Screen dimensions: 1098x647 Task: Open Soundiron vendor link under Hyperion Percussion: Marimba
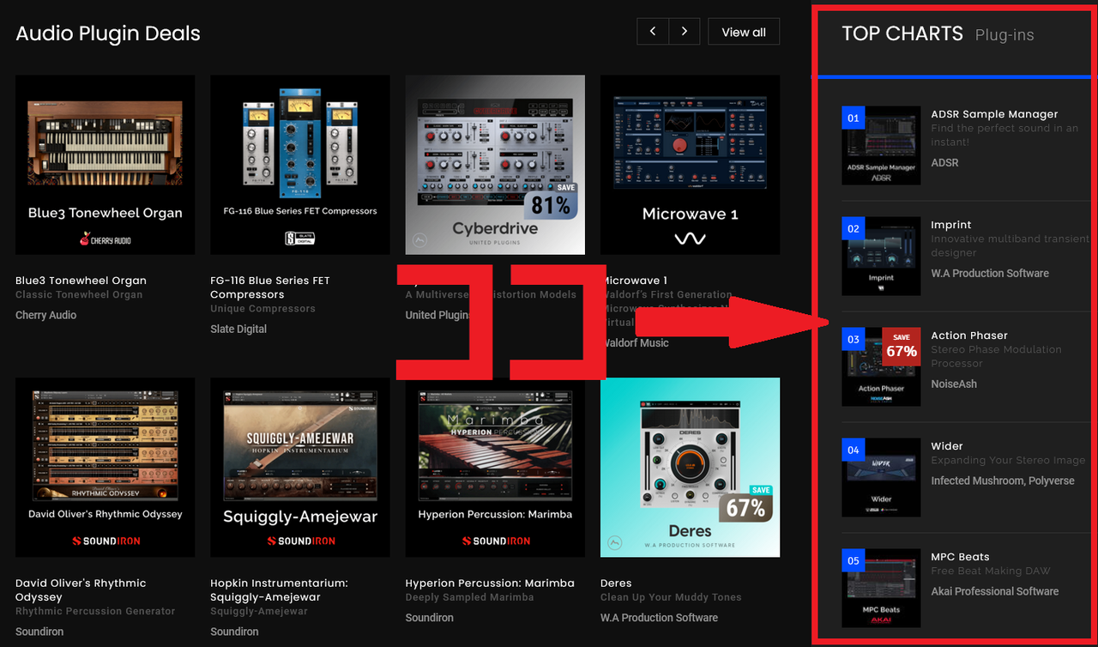tap(430, 618)
